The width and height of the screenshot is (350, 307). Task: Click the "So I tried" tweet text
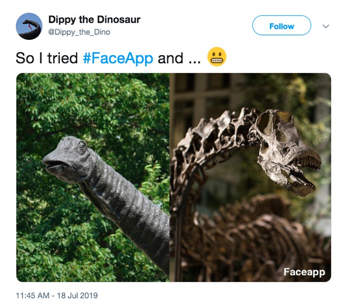pyautogui.click(x=47, y=58)
